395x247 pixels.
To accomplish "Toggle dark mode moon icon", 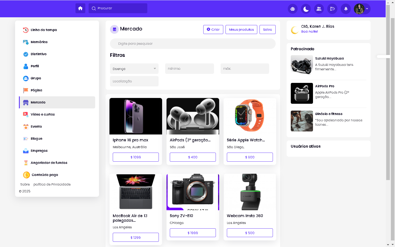I will (x=306, y=9).
